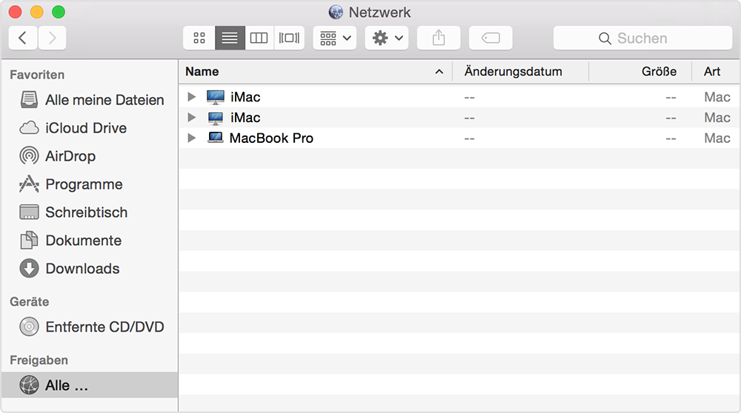Click the Favoriten section header
Viewport: 741px width, 413px height.
pos(37,75)
